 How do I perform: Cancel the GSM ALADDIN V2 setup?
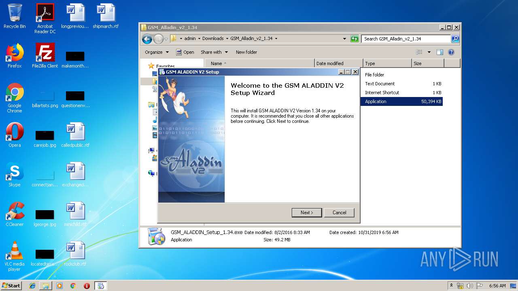[x=339, y=213]
